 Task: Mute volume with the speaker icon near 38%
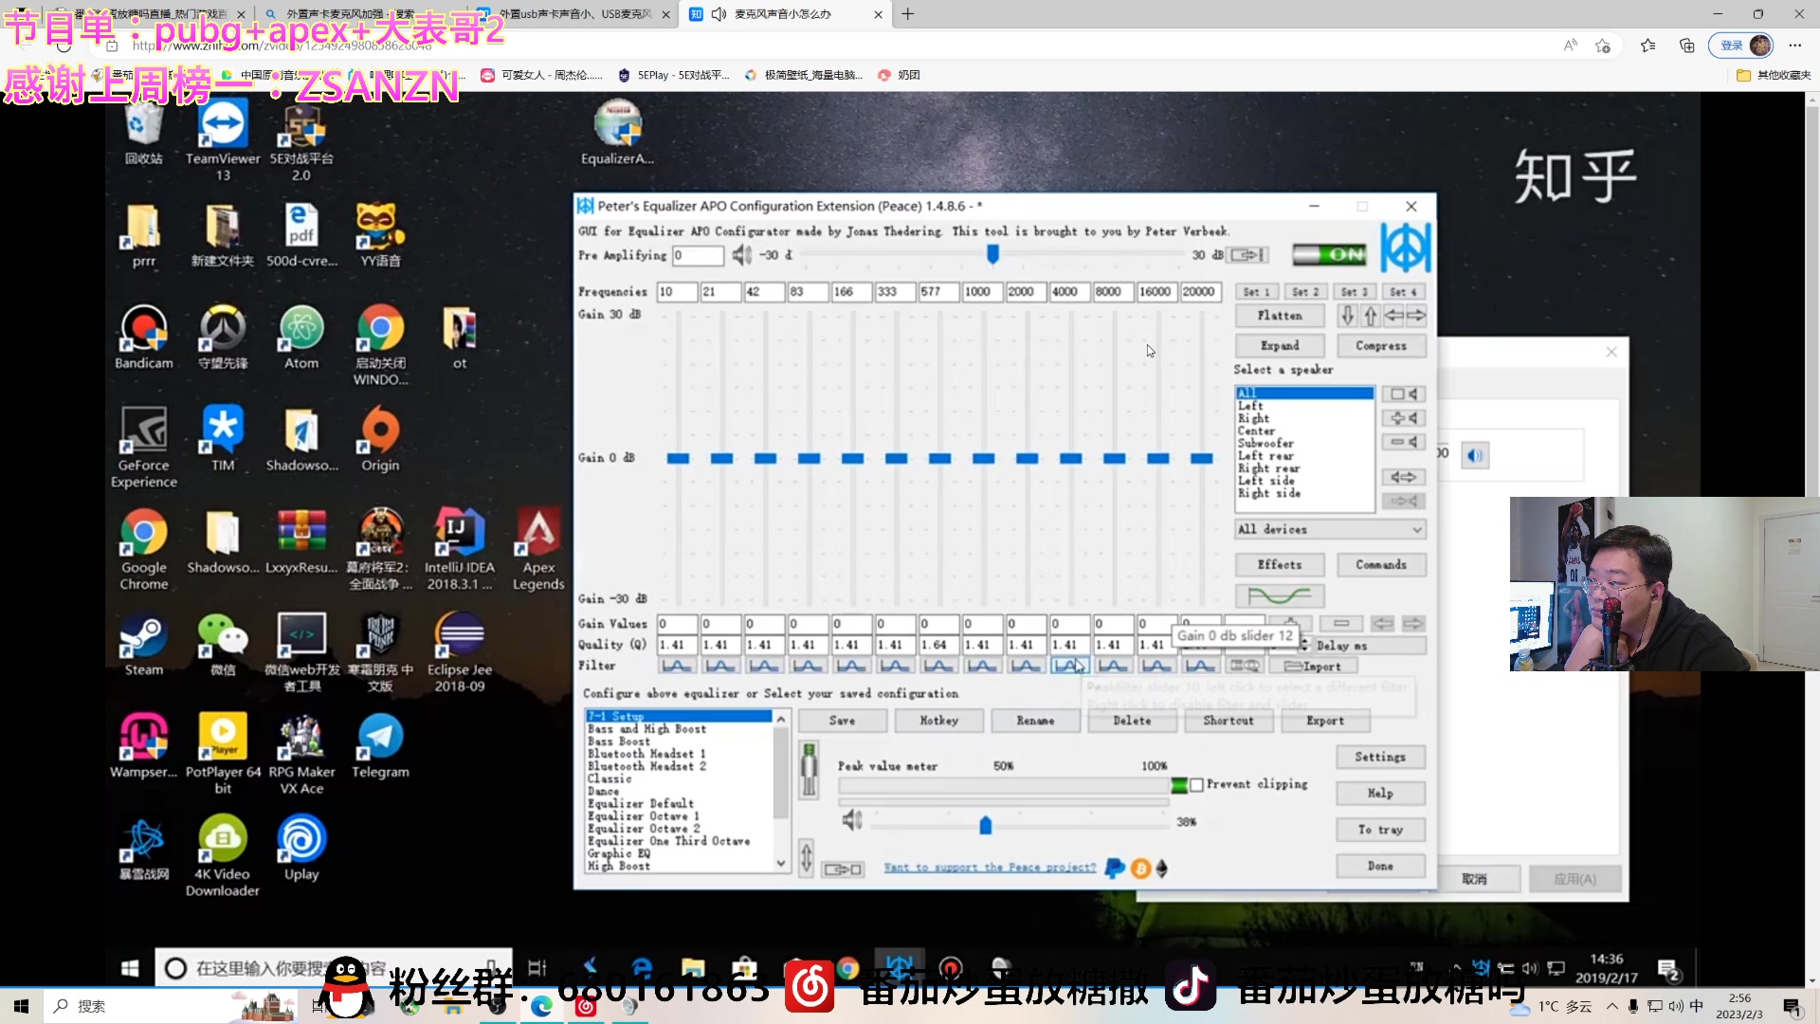pyautogui.click(x=852, y=820)
